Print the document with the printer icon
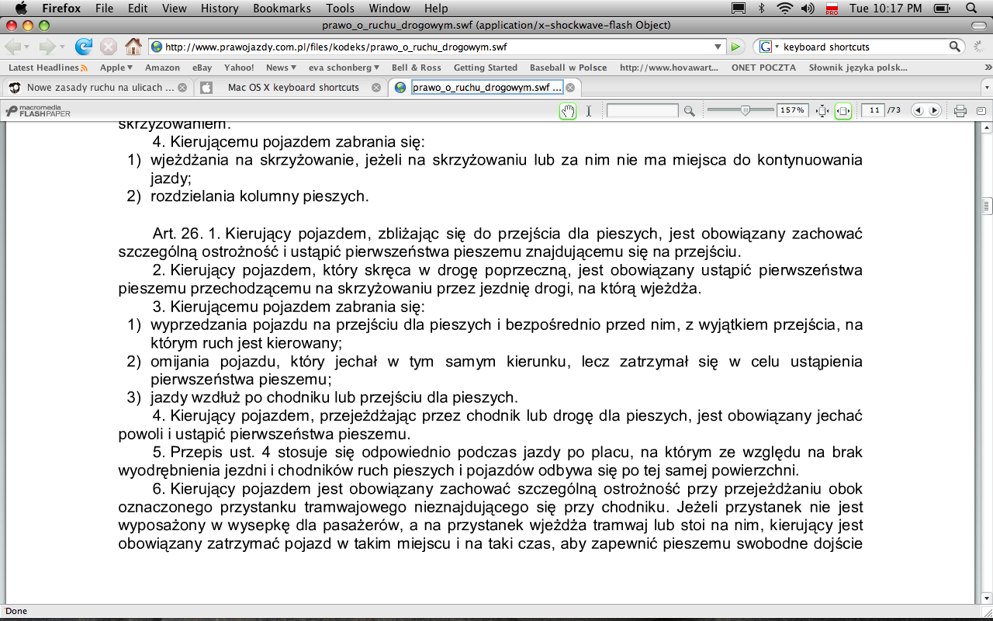This screenshot has width=993, height=621. [x=960, y=111]
